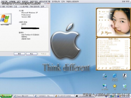Open the 친구만나자 top toolbar menu
The height and width of the screenshot is (98, 131).
click(56, 2)
